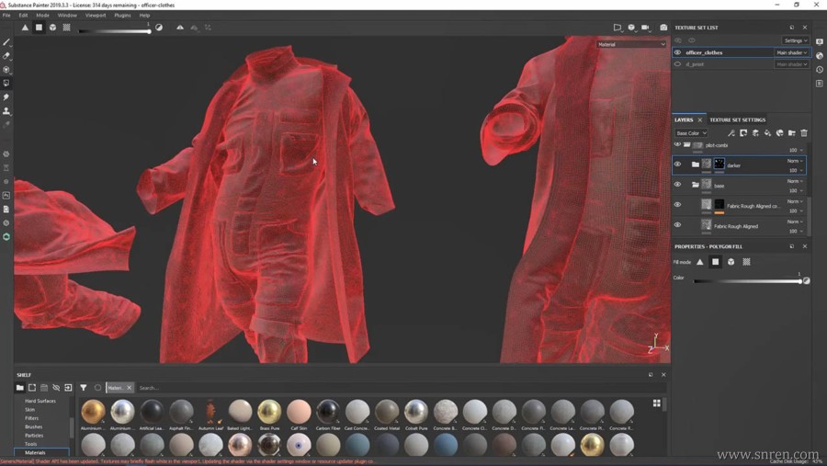Click the video camera icon in viewport toolbar
This screenshot has height=466, width=827.
(x=646, y=28)
